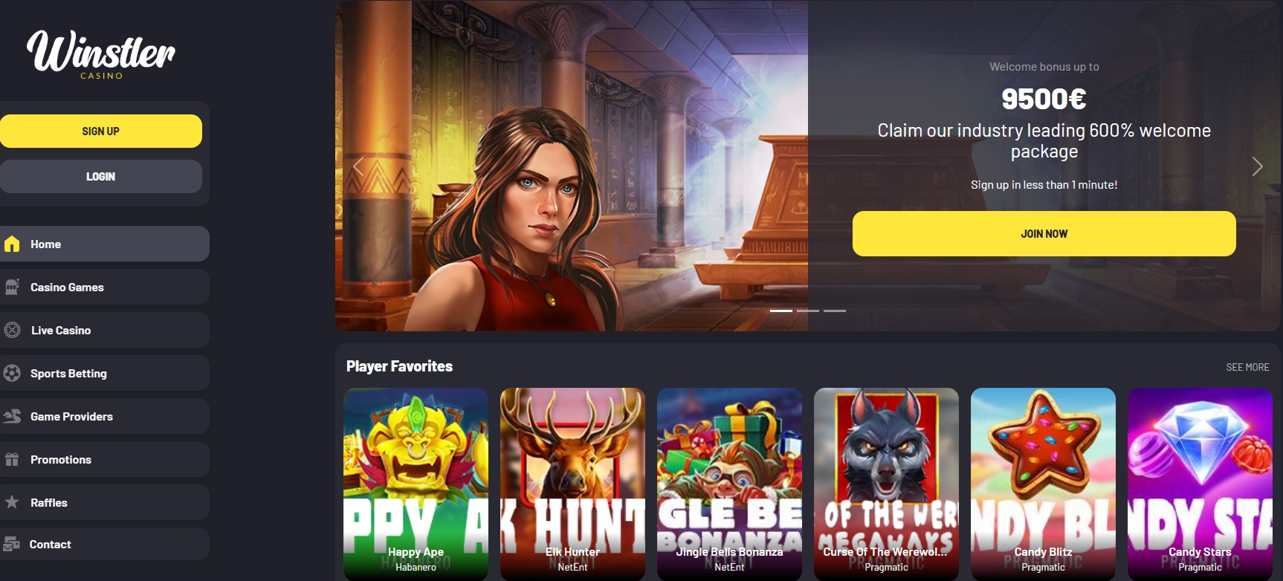Viewport: 1283px width, 581px height.
Task: Select the Casino Games slot machine icon
Action: click(12, 287)
